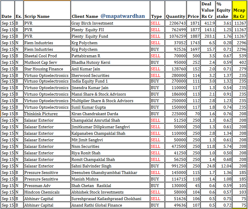Select the 'Plenty Equity Fund' cell

coord(111,36)
